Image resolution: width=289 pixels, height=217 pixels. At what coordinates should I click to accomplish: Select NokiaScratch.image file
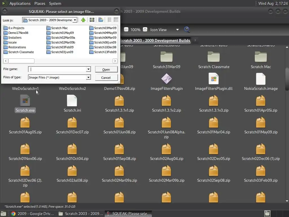click(x=261, y=82)
